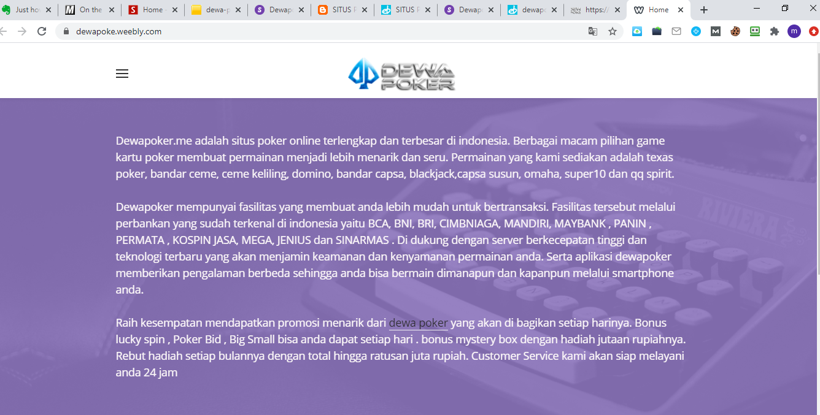
Task: Open the purple 'm' profile avatar
Action: tap(794, 31)
